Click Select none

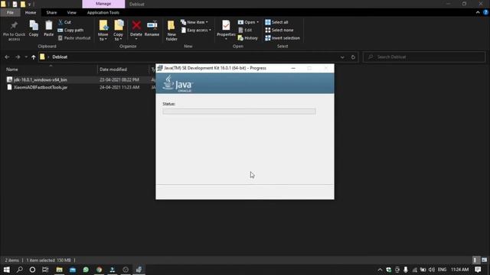point(279,30)
